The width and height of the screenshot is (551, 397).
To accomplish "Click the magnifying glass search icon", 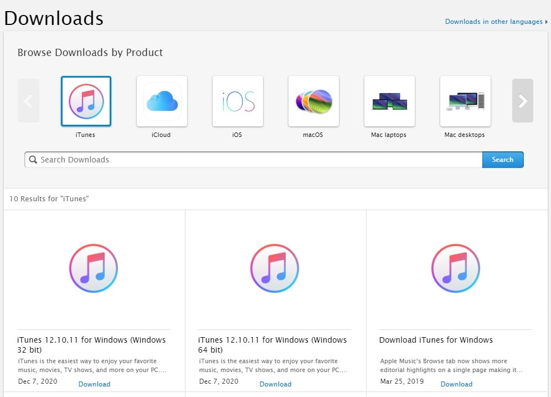I will coord(33,160).
